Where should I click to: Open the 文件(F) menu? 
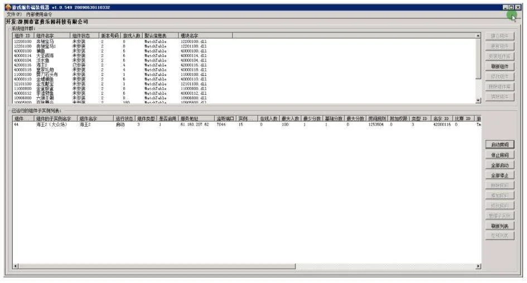12,14
